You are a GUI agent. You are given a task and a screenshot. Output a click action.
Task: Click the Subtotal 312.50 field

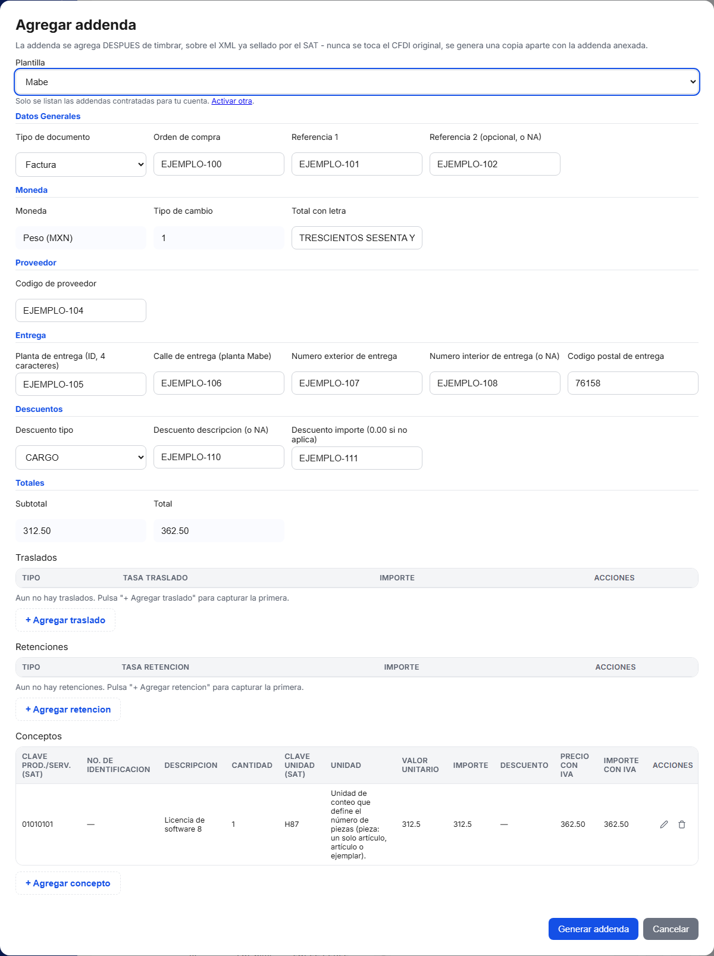(81, 531)
